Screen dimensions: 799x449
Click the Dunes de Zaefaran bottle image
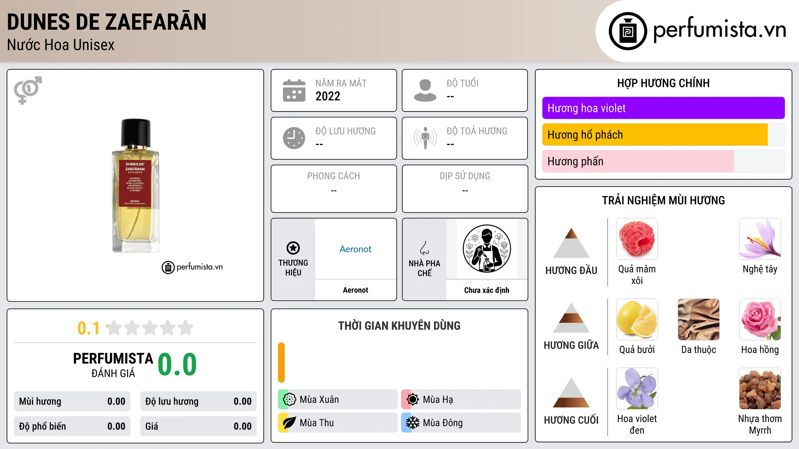click(135, 186)
